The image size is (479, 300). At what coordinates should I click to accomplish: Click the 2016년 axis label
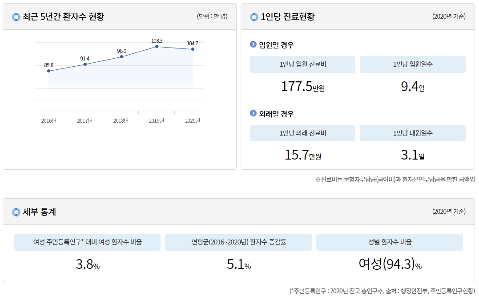point(49,121)
